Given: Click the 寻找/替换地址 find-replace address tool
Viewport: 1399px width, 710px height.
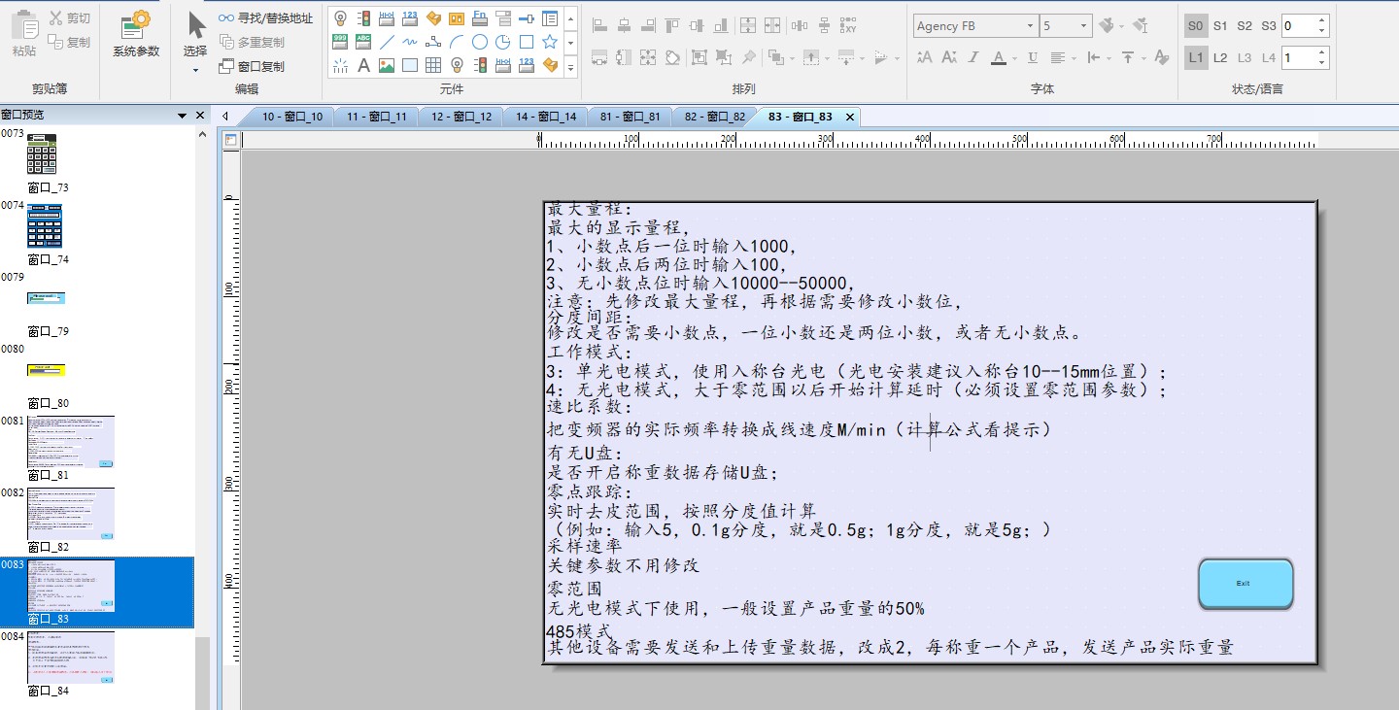Looking at the screenshot, I should tap(265, 18).
